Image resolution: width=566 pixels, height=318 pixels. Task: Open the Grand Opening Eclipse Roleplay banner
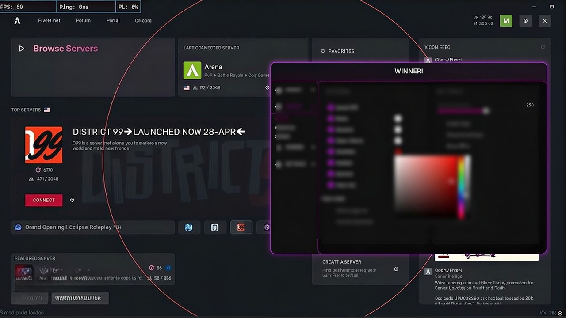coord(93,227)
